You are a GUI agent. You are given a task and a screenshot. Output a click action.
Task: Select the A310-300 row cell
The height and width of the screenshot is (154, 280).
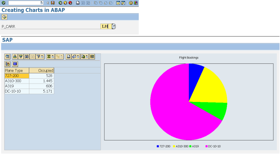click(17, 81)
